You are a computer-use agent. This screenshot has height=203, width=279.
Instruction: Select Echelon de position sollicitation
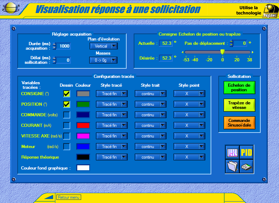coord(239,88)
